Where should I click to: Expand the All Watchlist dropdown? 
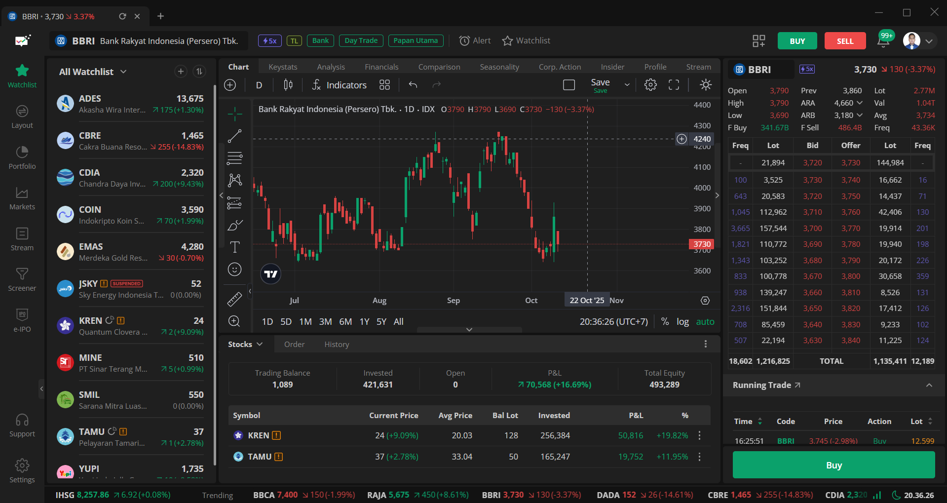point(124,72)
